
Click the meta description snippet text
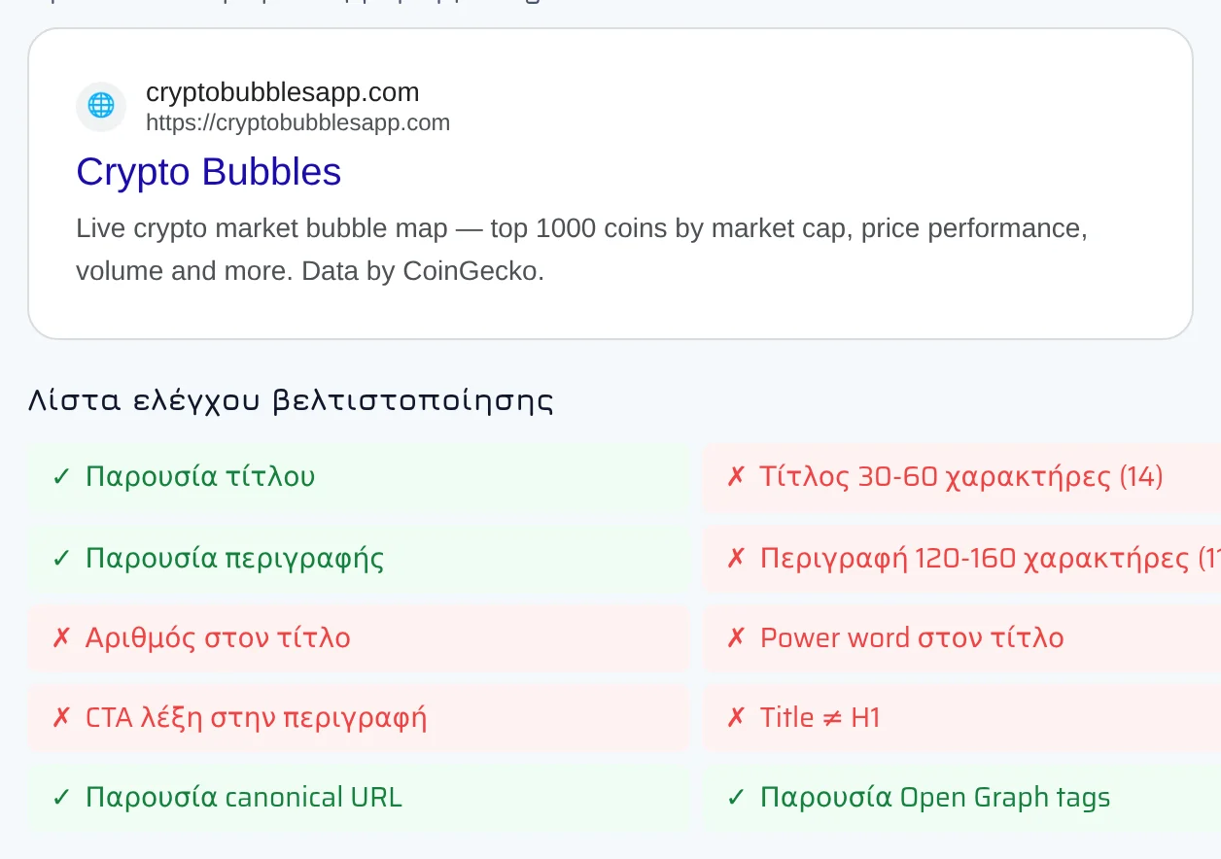tap(581, 250)
